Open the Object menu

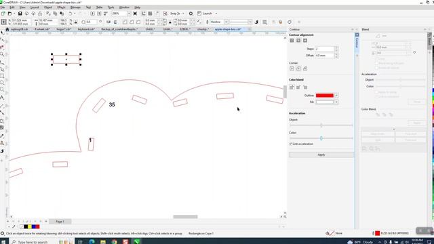point(48,7)
